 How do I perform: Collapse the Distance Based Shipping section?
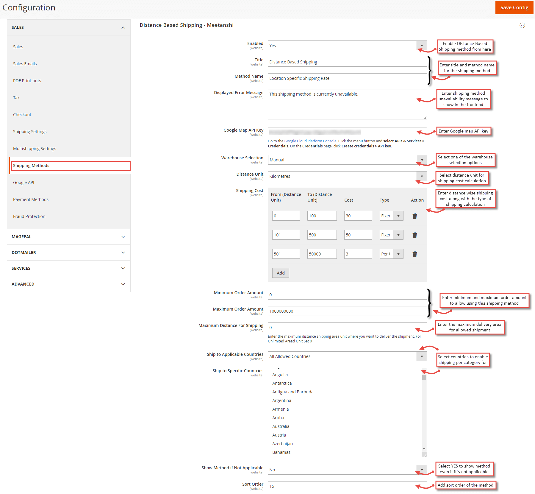click(x=522, y=25)
